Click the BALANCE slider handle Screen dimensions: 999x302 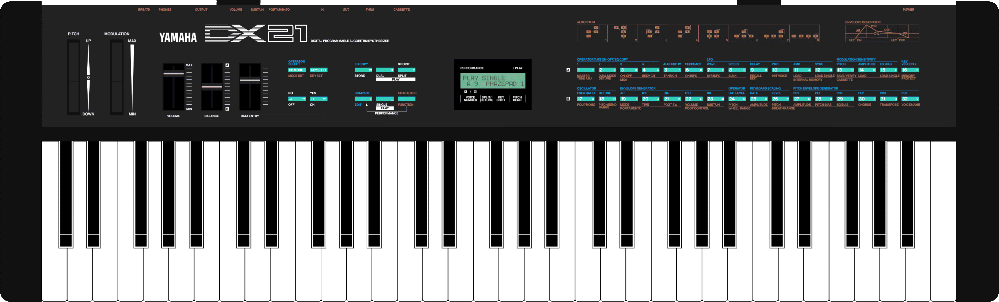pos(212,87)
